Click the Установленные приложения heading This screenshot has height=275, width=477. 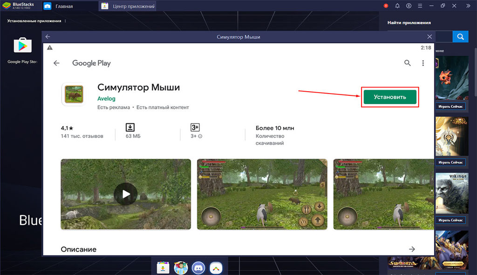tap(34, 21)
